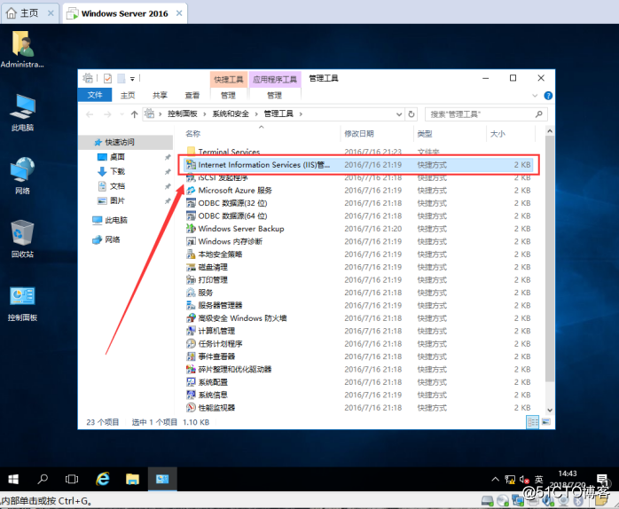Image resolution: width=619 pixels, height=509 pixels.
Task: Select 网络 desktop icon
Action: 22,176
